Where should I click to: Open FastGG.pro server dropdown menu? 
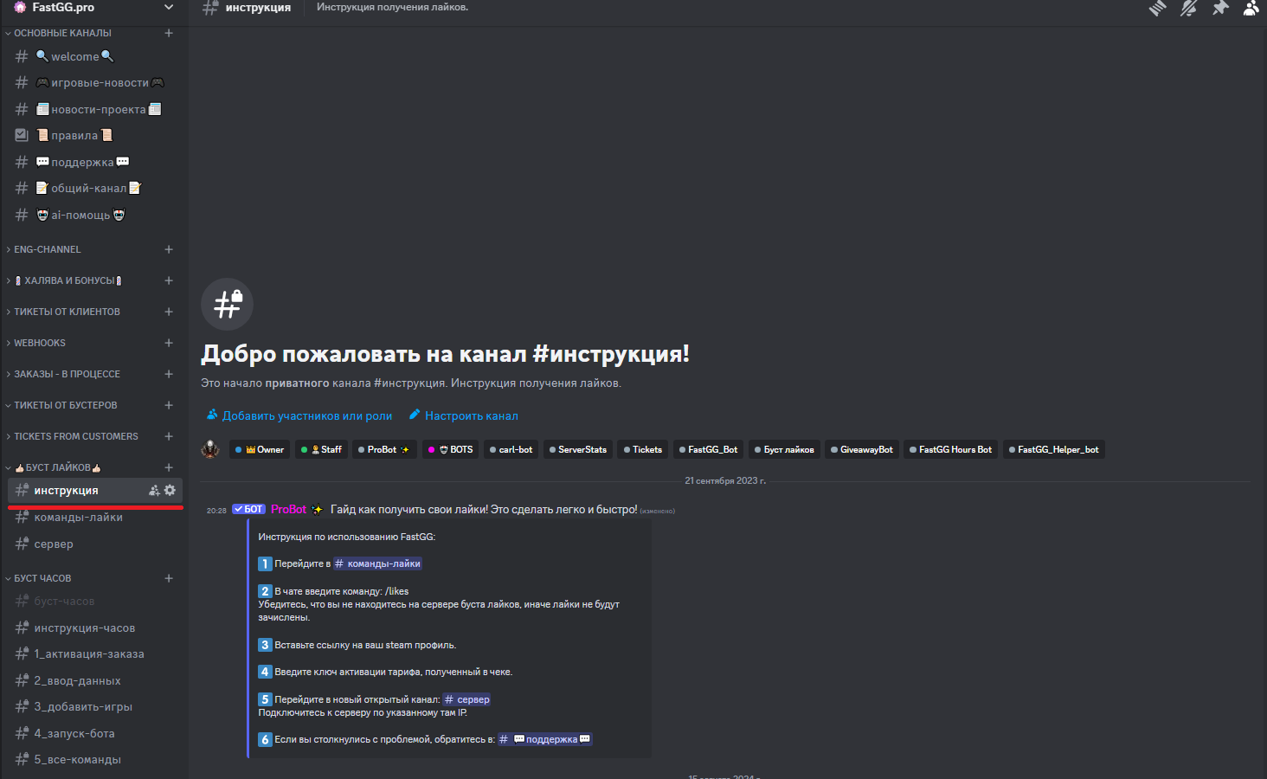tap(169, 8)
